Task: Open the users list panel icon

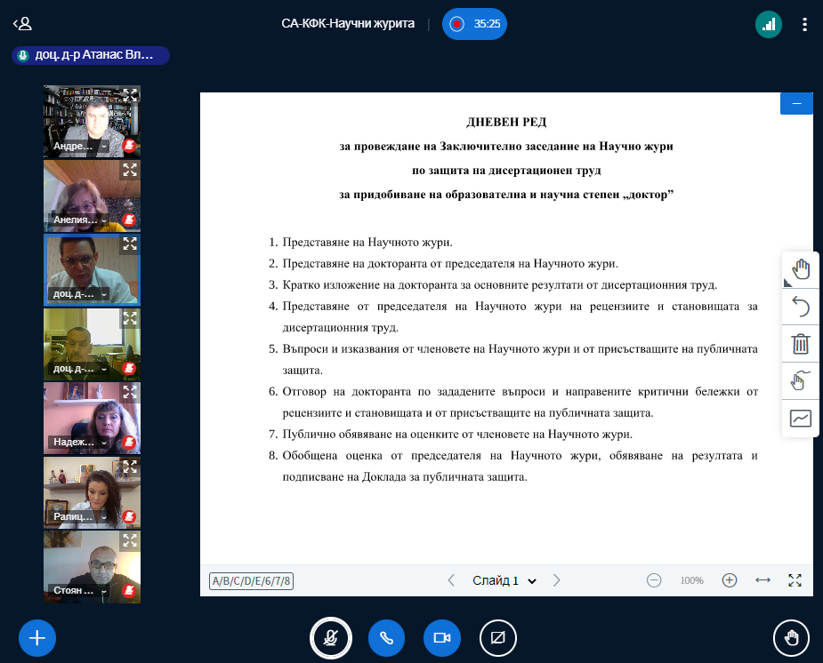Action: (22, 24)
